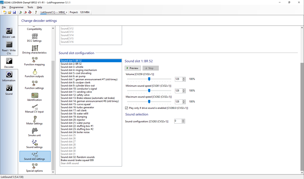Save project with the floppy disk icon
304x179 pixels.
[x=14, y=12]
